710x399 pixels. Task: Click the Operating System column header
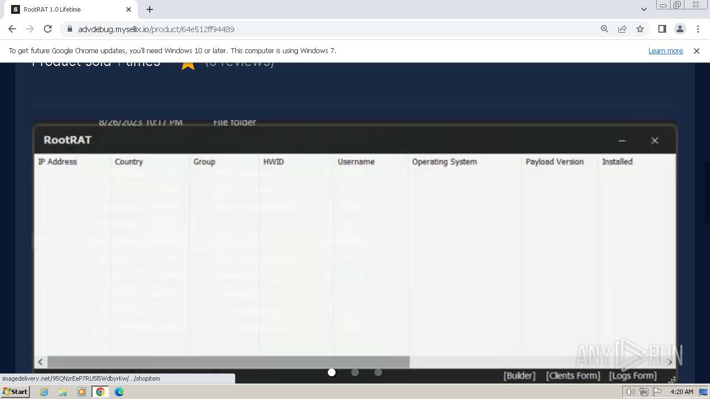[x=444, y=162]
